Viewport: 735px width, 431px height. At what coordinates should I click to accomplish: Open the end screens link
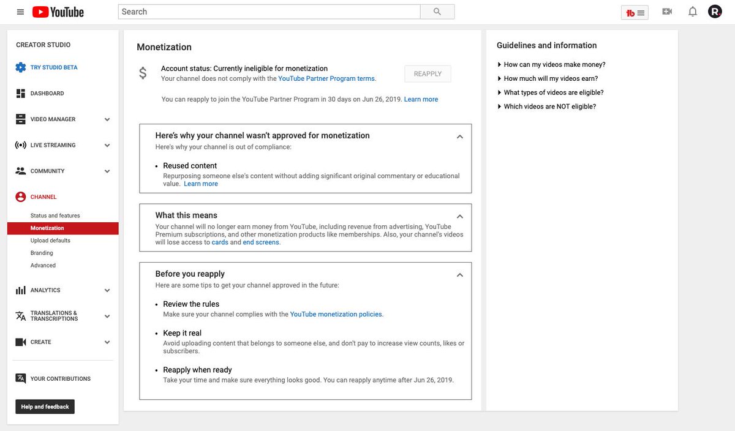[261, 242]
